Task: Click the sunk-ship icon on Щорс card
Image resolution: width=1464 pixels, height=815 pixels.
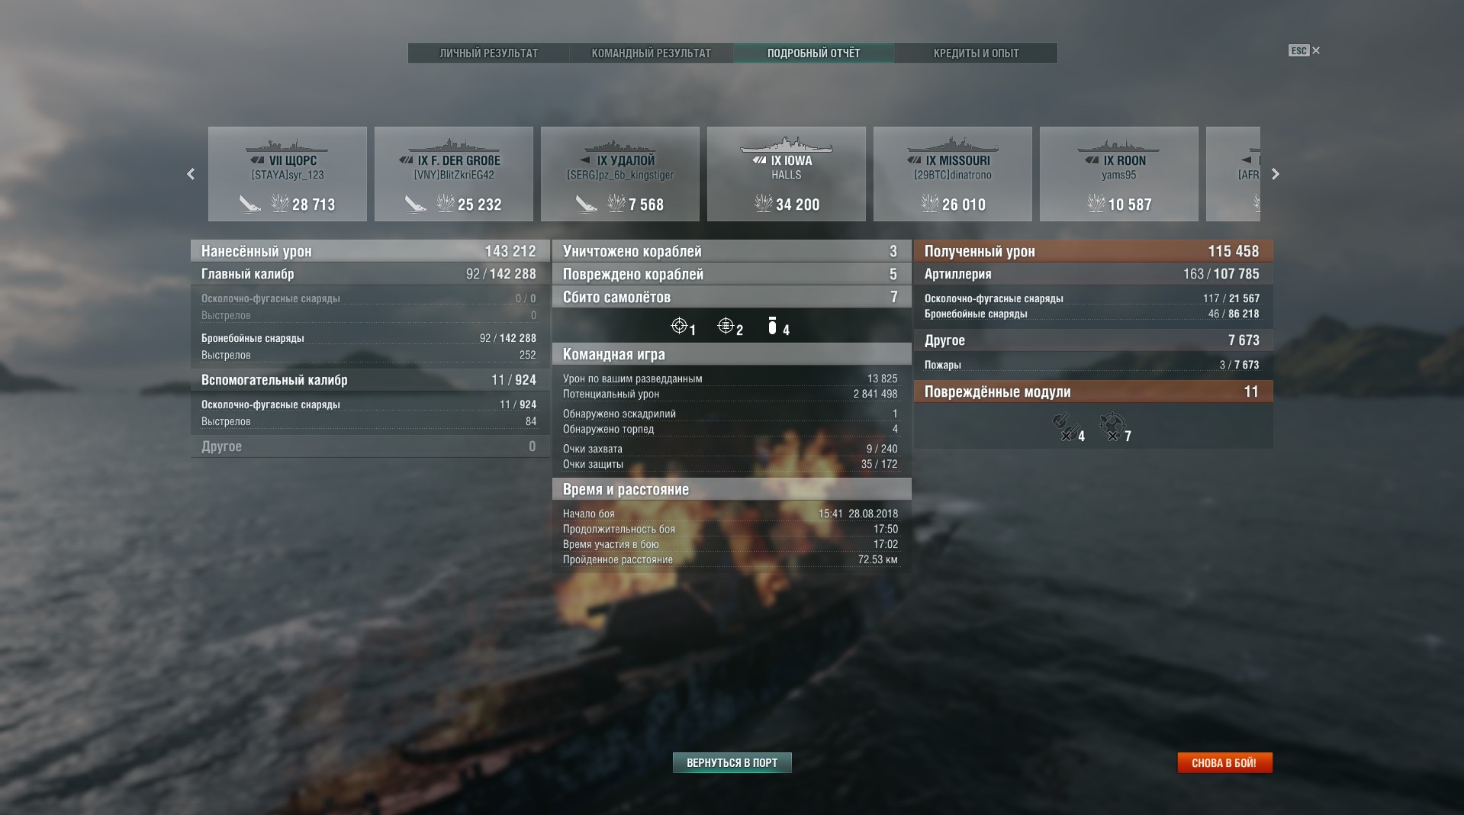Action: (x=249, y=204)
